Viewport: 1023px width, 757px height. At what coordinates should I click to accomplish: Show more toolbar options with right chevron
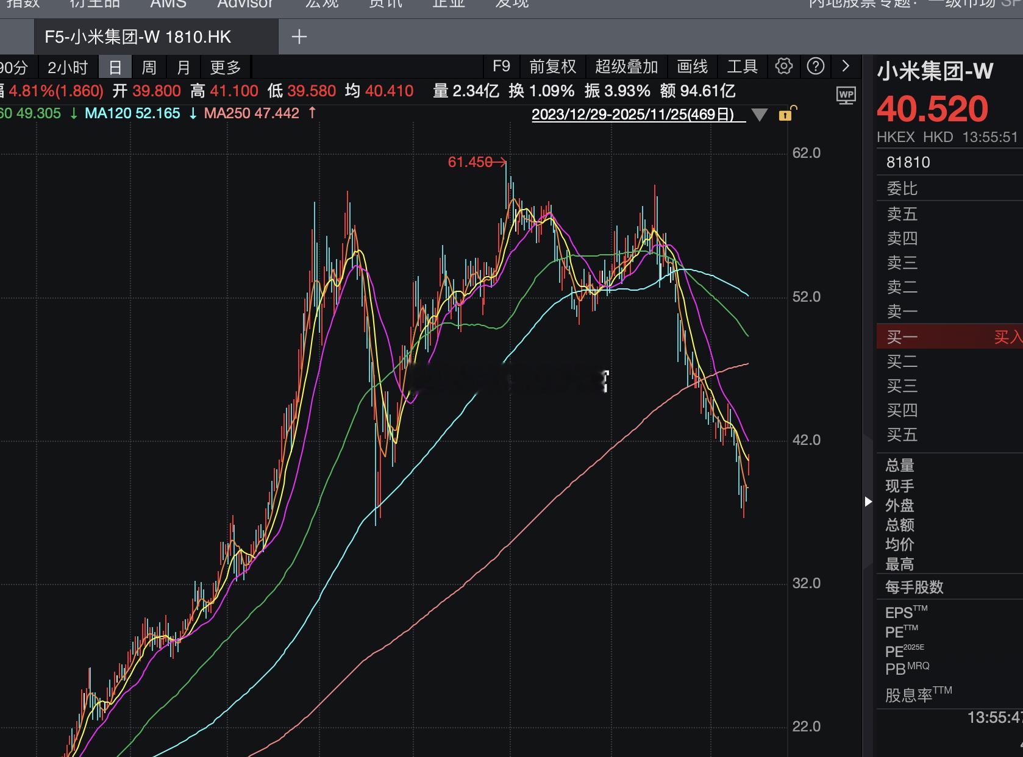click(x=846, y=66)
